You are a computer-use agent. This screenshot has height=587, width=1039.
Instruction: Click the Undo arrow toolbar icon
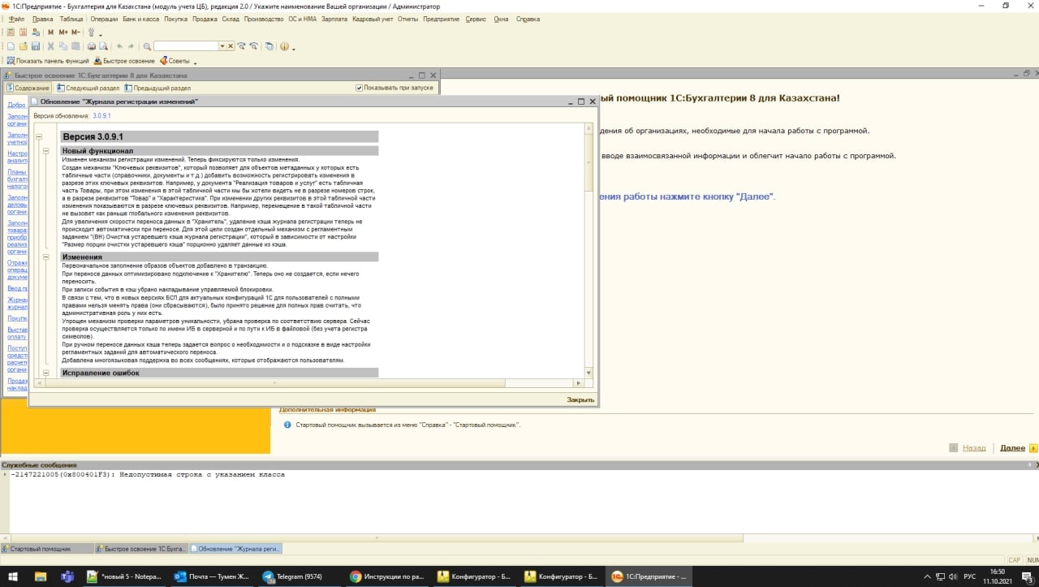tap(119, 46)
